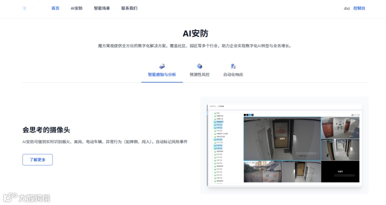Click the 预测性风控 tab icon

tap(200, 66)
